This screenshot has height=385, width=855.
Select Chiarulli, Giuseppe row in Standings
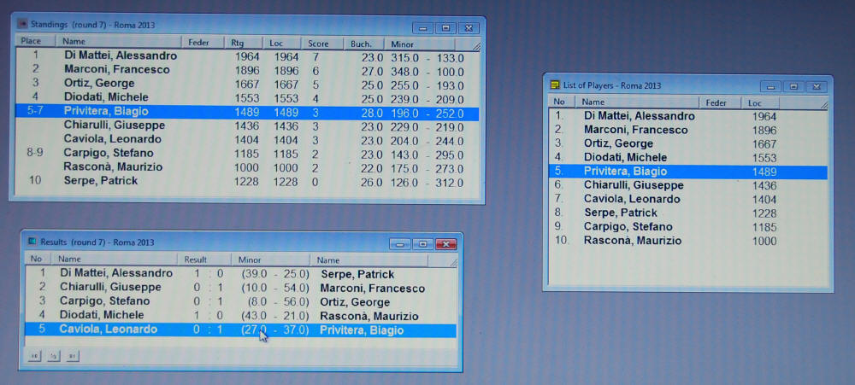[x=247, y=125]
